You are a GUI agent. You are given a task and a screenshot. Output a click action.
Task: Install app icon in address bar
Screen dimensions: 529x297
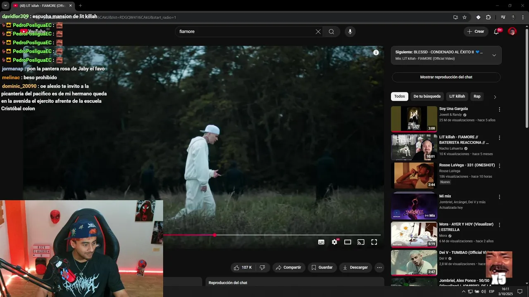point(455,17)
